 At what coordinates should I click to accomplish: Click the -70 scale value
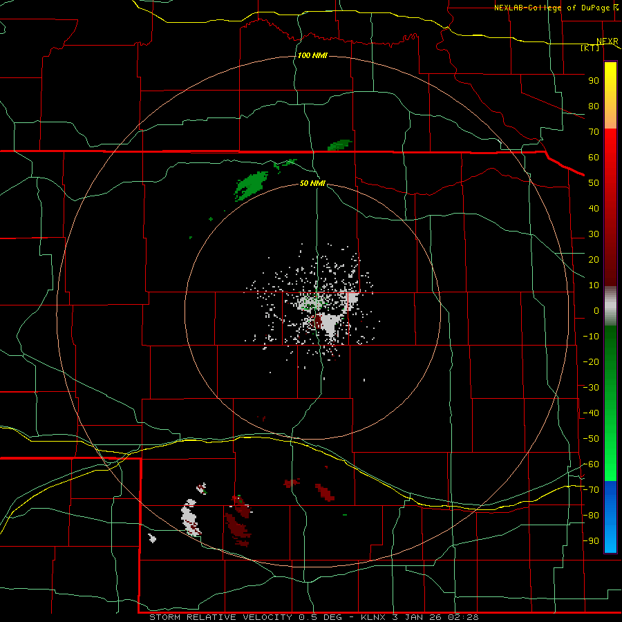[x=591, y=490]
